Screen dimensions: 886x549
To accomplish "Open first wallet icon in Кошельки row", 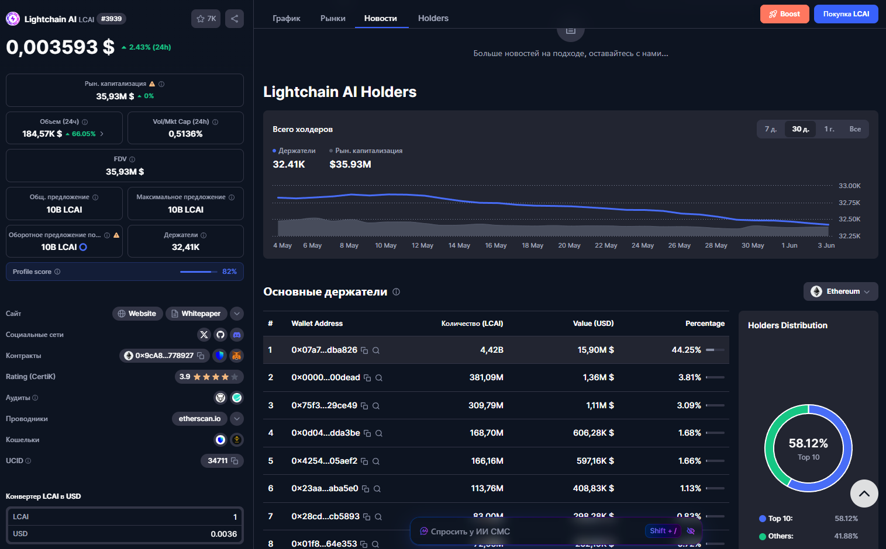I will [220, 440].
